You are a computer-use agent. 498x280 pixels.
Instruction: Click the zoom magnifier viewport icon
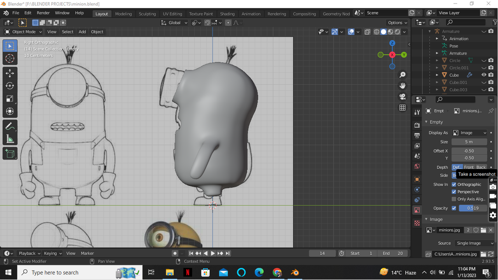tap(403, 75)
